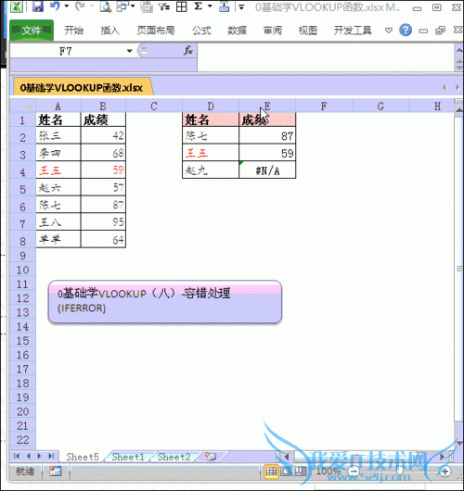
Task: Click next sheet navigation arrow
Action: click(39, 456)
